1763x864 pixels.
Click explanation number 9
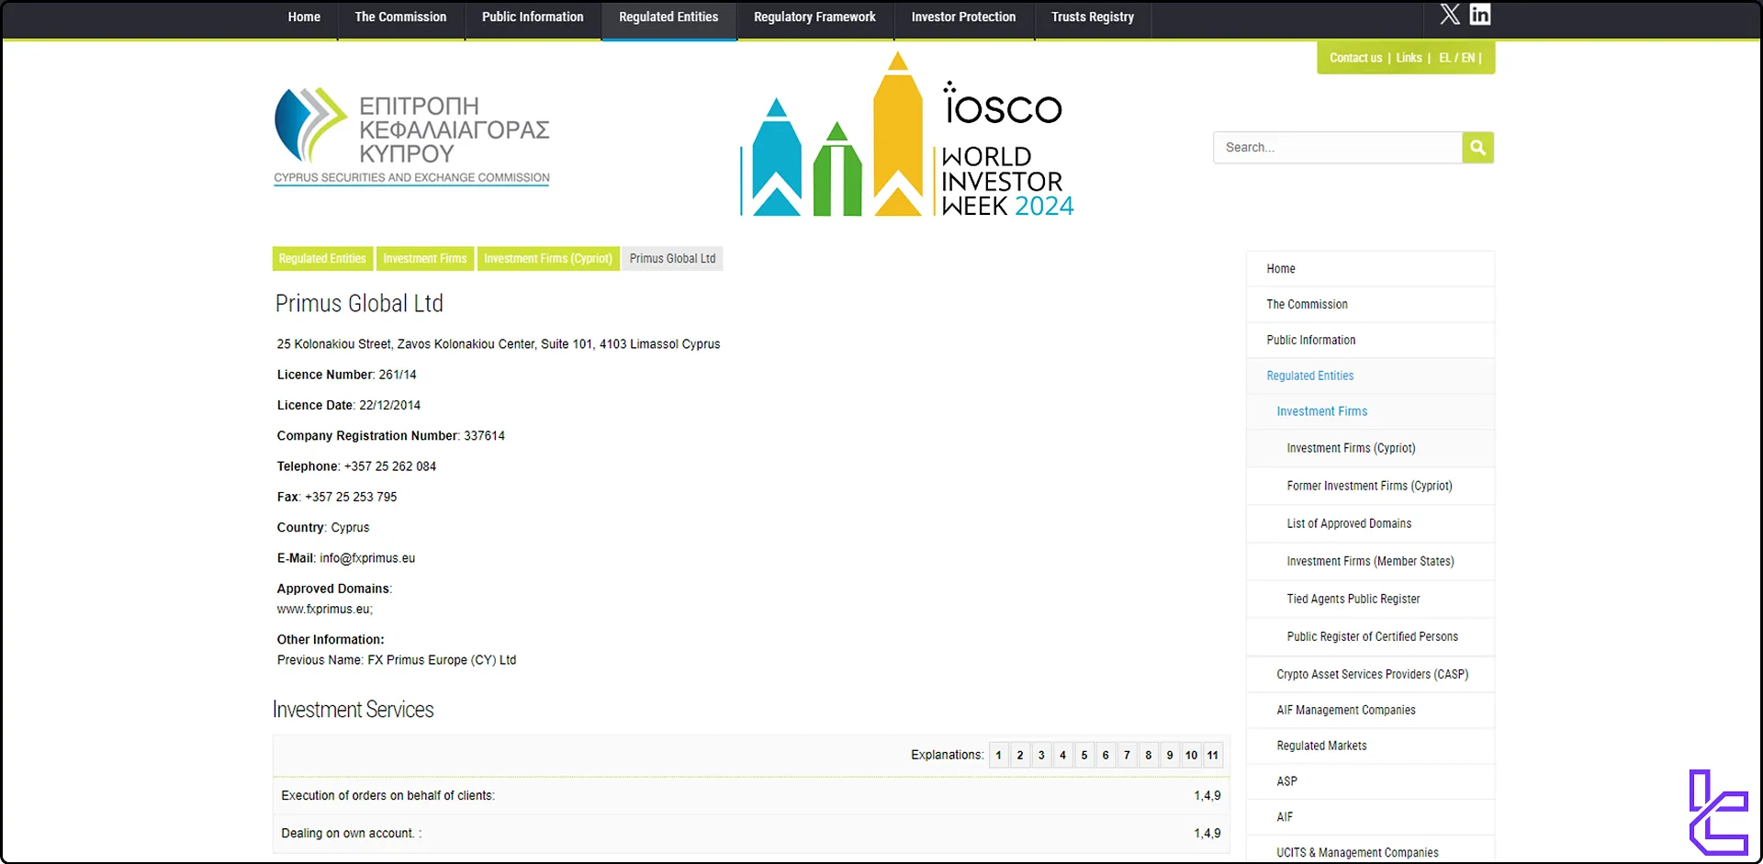[x=1170, y=756]
